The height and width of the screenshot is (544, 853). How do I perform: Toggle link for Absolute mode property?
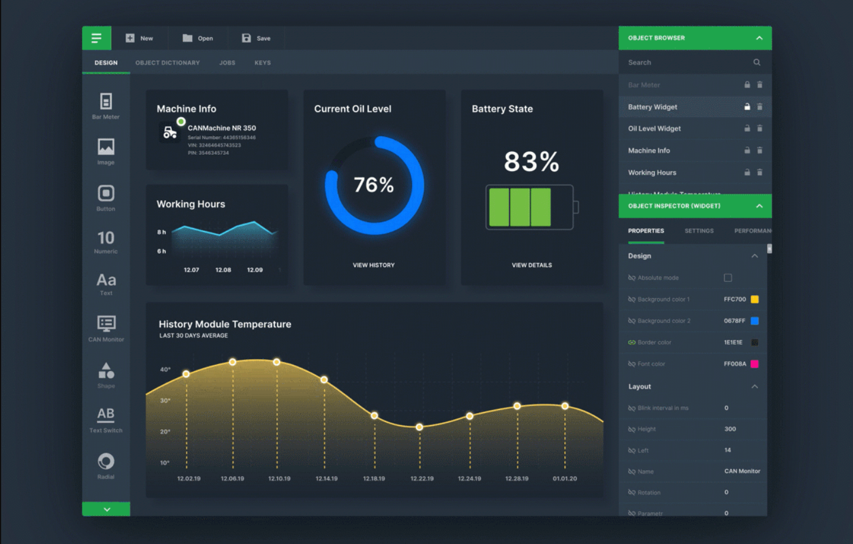click(x=631, y=278)
